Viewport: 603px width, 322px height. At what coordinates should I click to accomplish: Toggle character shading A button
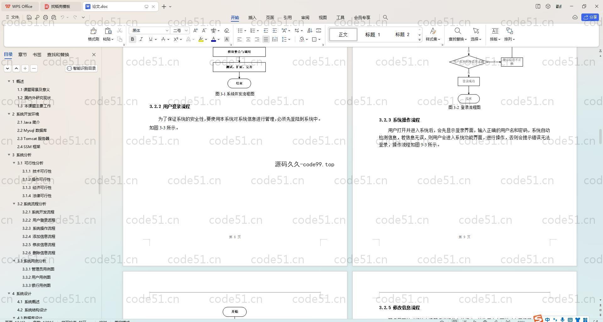coord(227,39)
